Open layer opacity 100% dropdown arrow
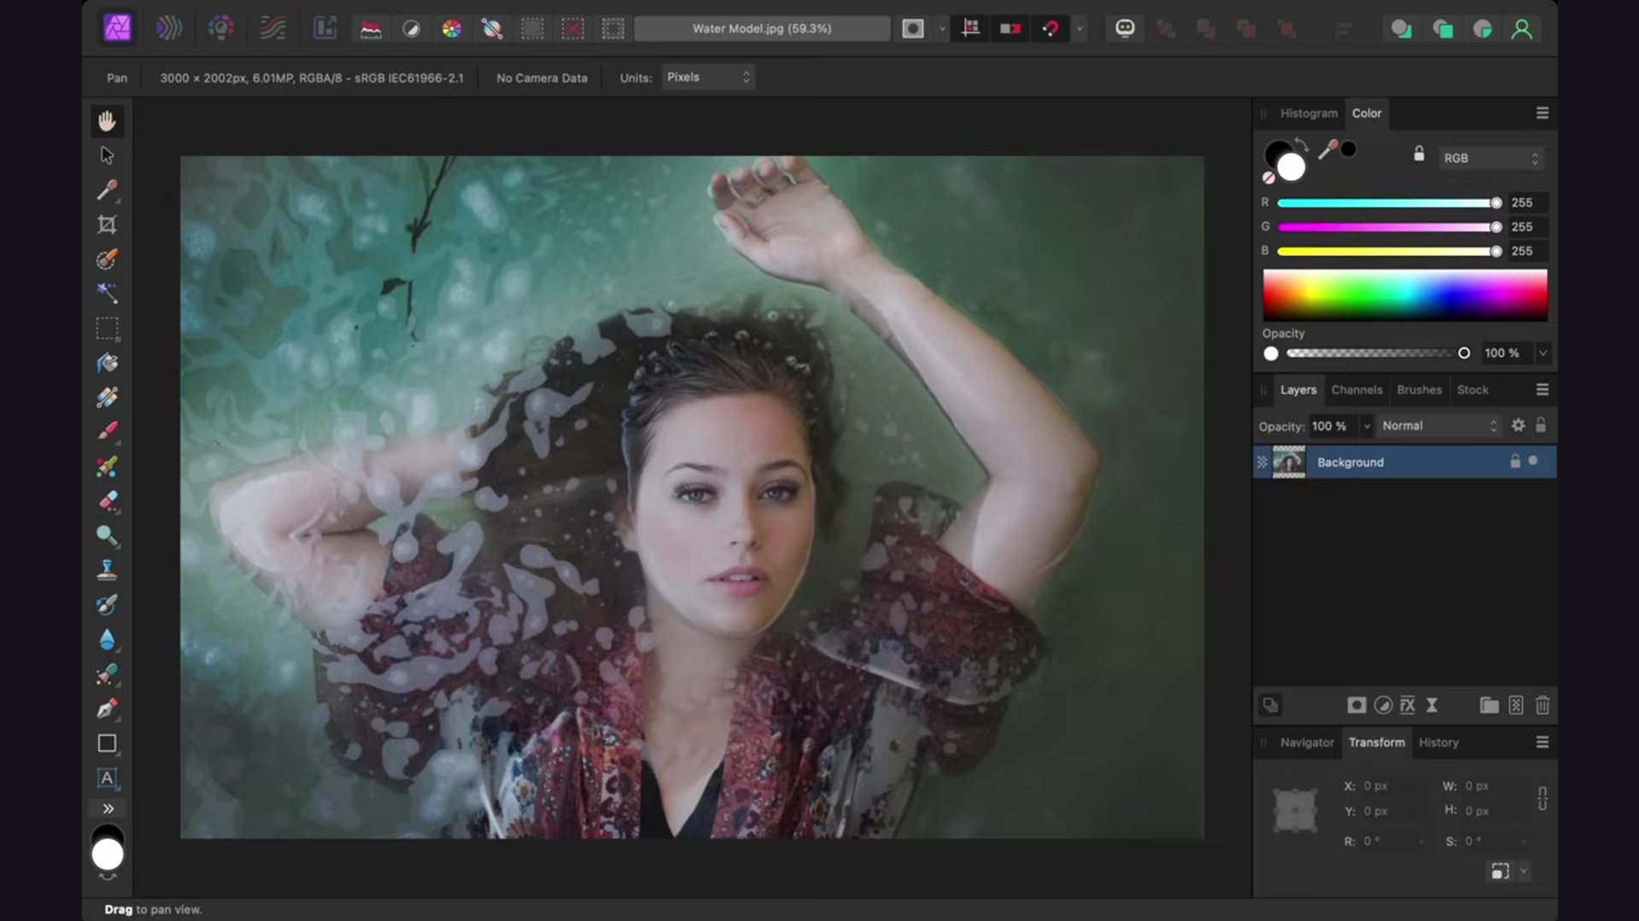 (1367, 426)
